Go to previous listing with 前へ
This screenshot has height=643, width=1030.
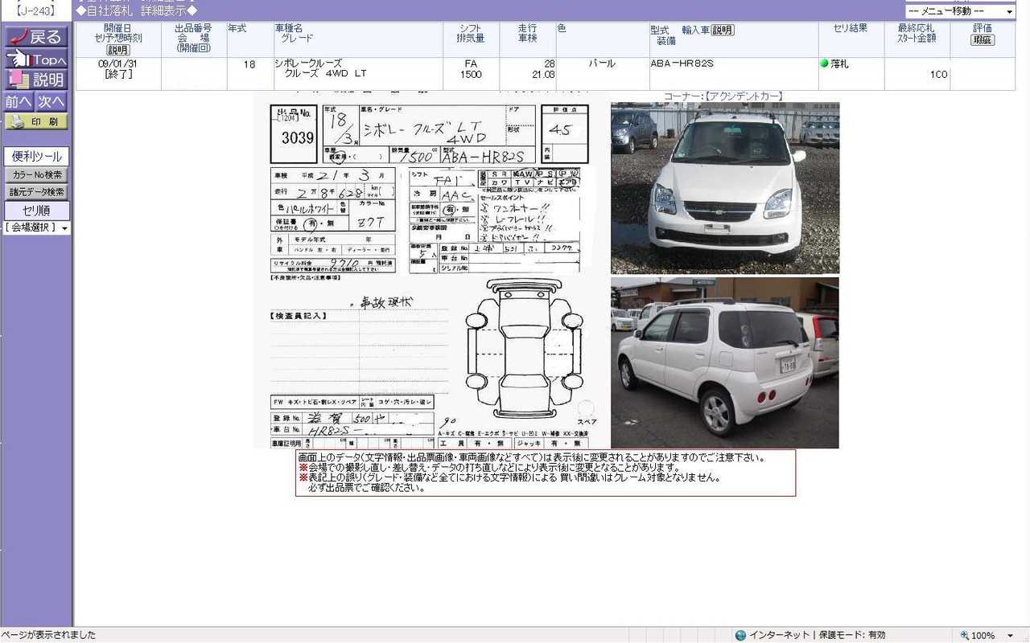(x=19, y=101)
